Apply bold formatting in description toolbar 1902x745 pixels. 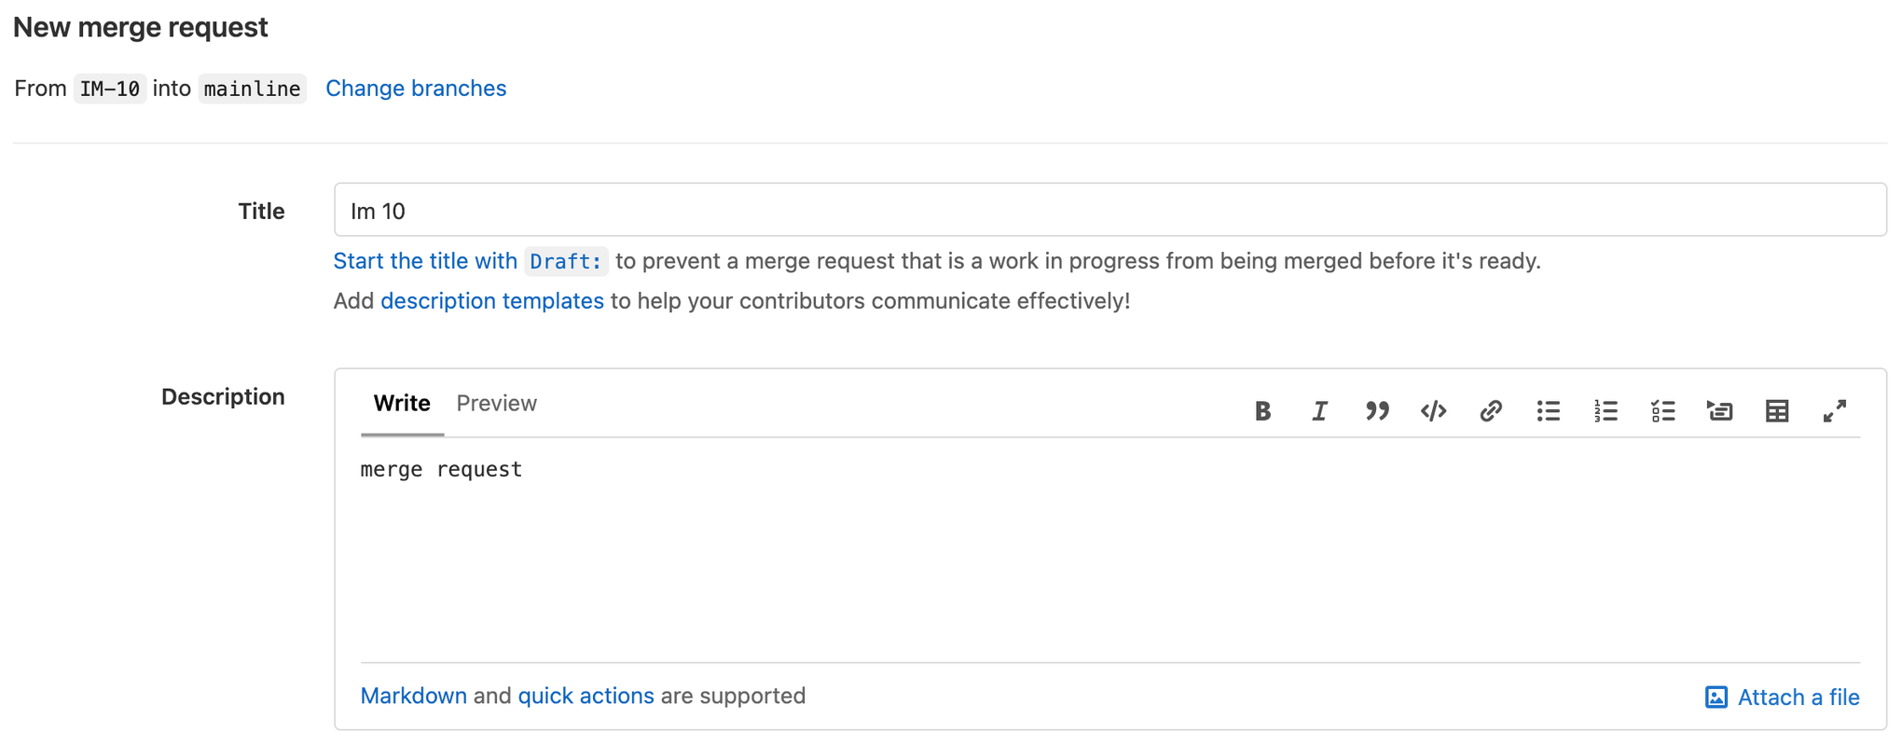pos(1262,410)
